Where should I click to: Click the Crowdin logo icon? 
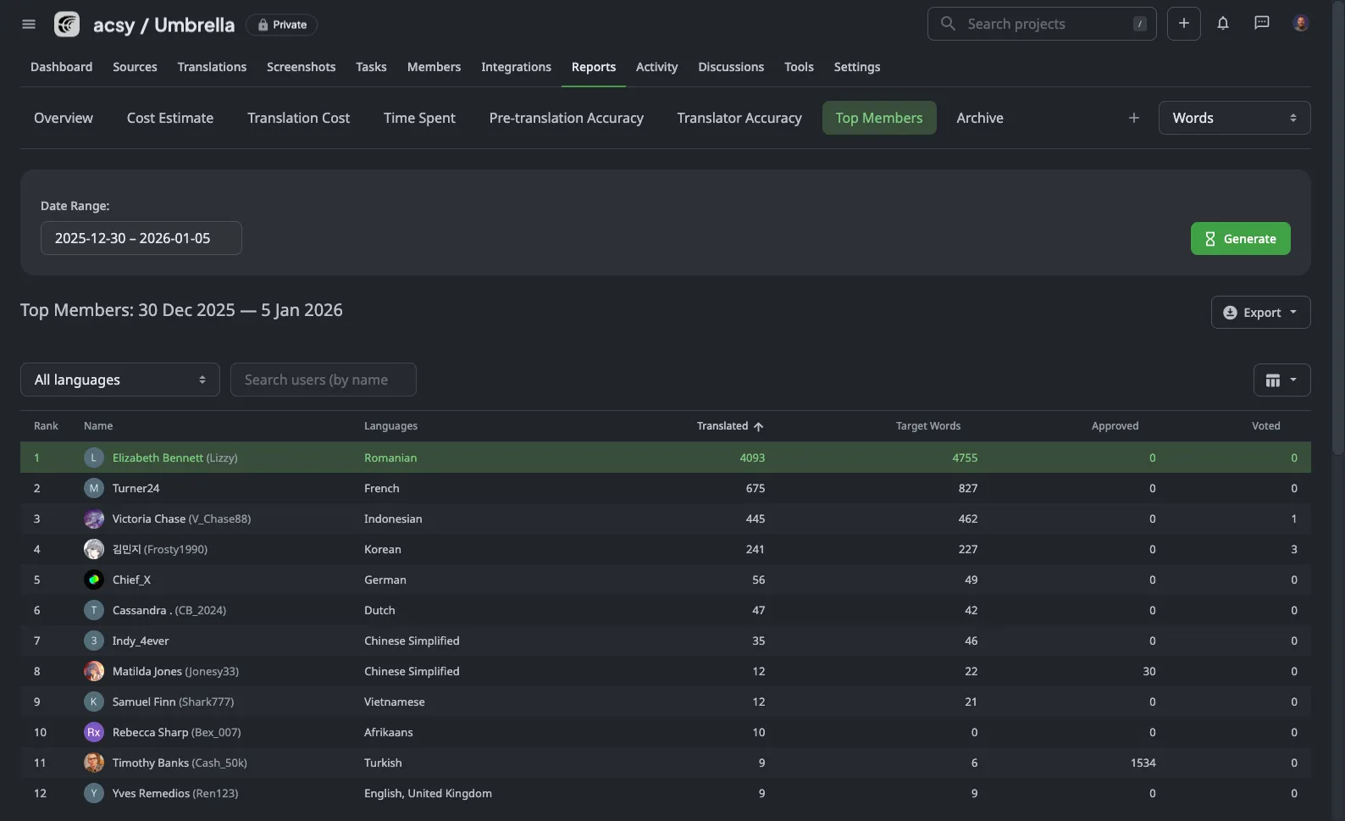[x=67, y=25]
